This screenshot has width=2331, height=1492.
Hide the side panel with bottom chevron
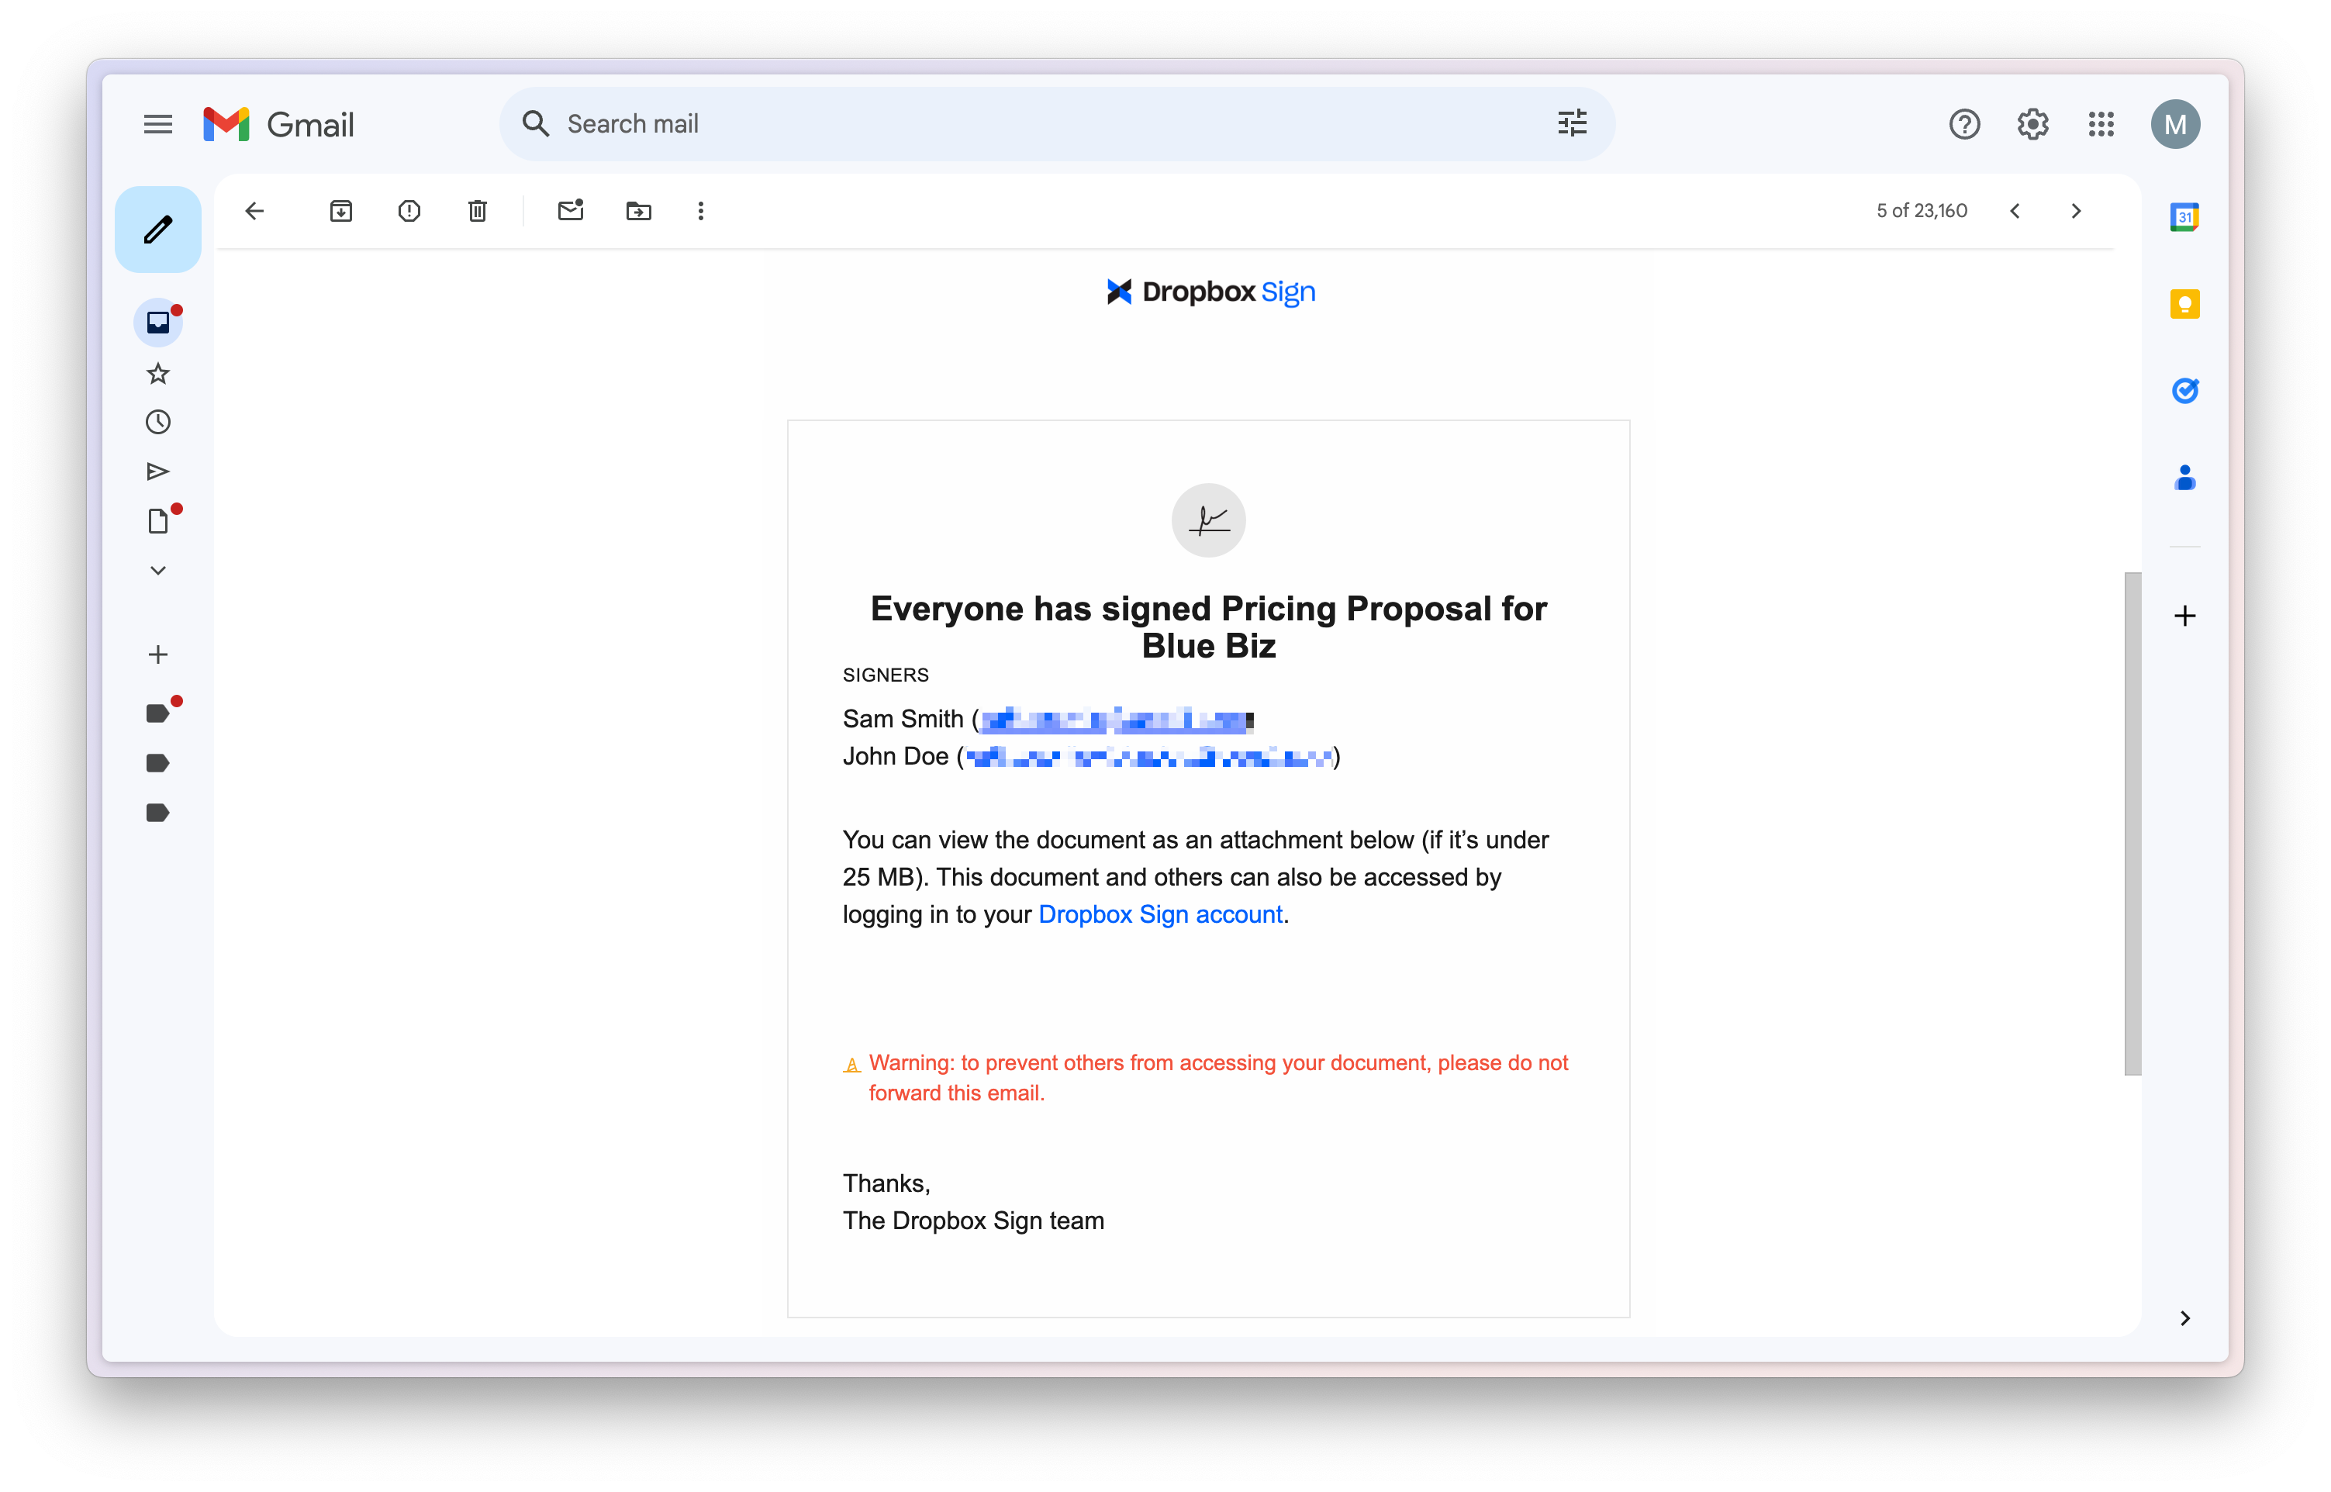[x=2184, y=1318]
